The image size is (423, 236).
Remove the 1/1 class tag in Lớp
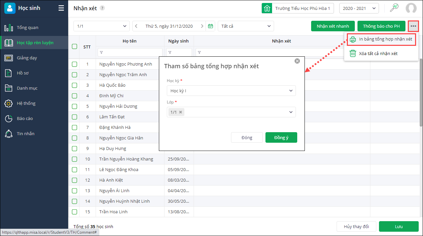(x=181, y=112)
